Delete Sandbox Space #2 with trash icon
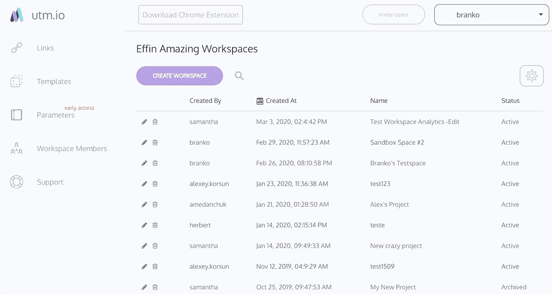Viewport: 552px width, 294px height. point(155,142)
